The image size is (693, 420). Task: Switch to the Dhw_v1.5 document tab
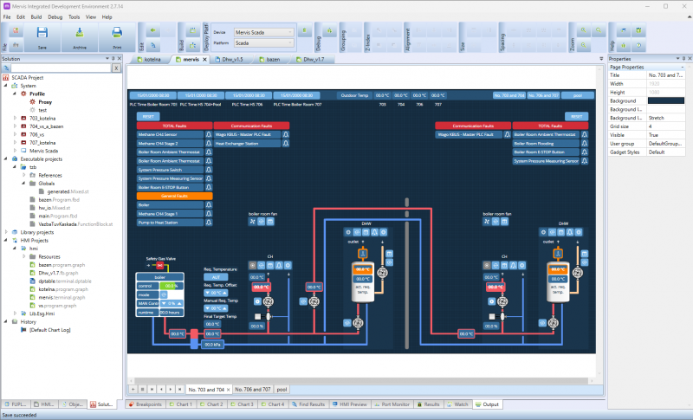pos(232,59)
